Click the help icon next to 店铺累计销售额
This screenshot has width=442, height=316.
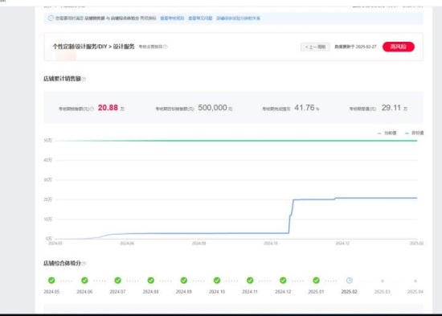84,80
